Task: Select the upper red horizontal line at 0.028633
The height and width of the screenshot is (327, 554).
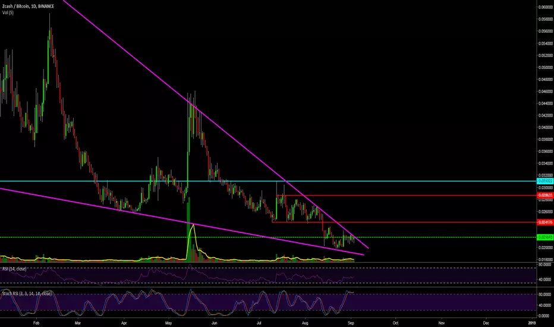Action: [x=407, y=195]
